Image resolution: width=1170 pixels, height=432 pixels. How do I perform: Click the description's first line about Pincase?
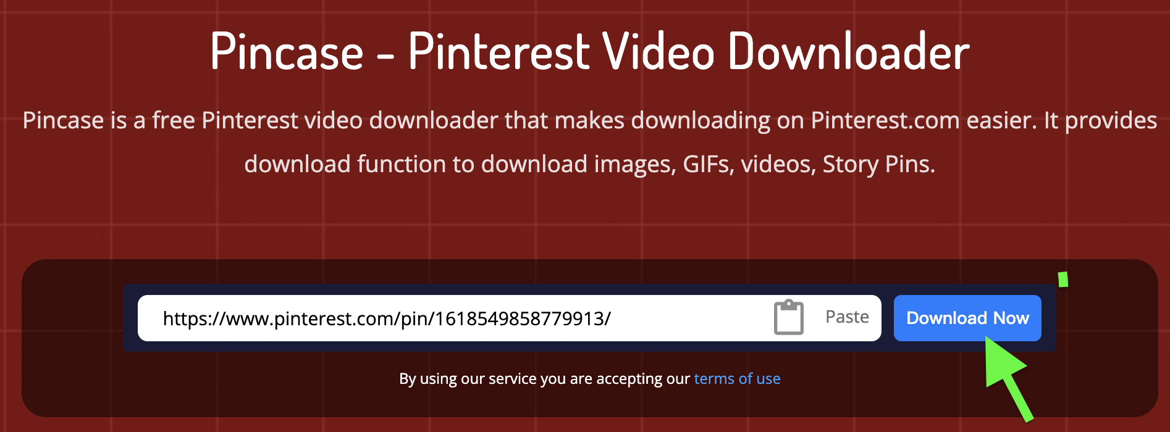pyautogui.click(x=590, y=120)
